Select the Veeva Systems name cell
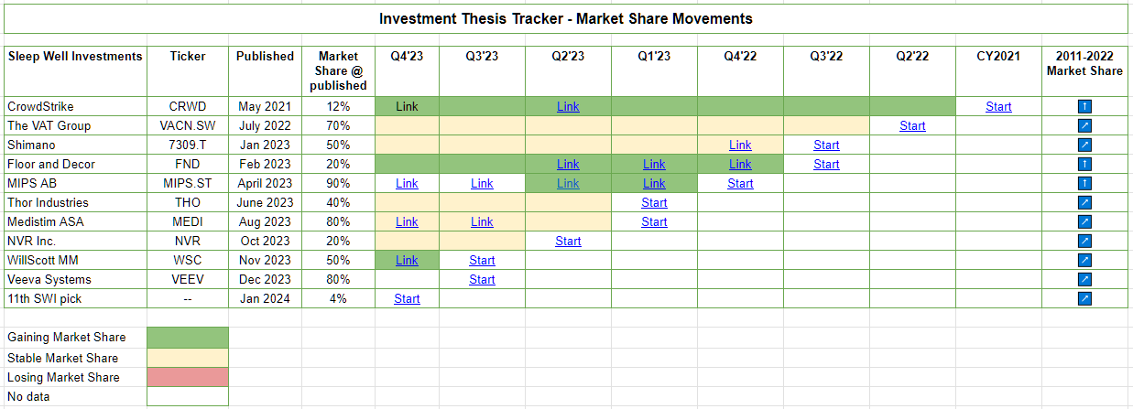 [75, 279]
